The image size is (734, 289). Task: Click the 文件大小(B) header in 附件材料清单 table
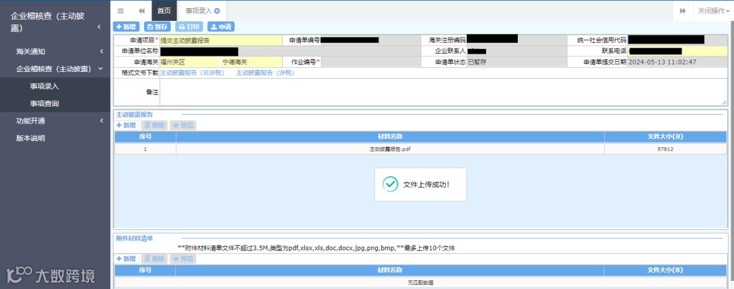point(665,270)
